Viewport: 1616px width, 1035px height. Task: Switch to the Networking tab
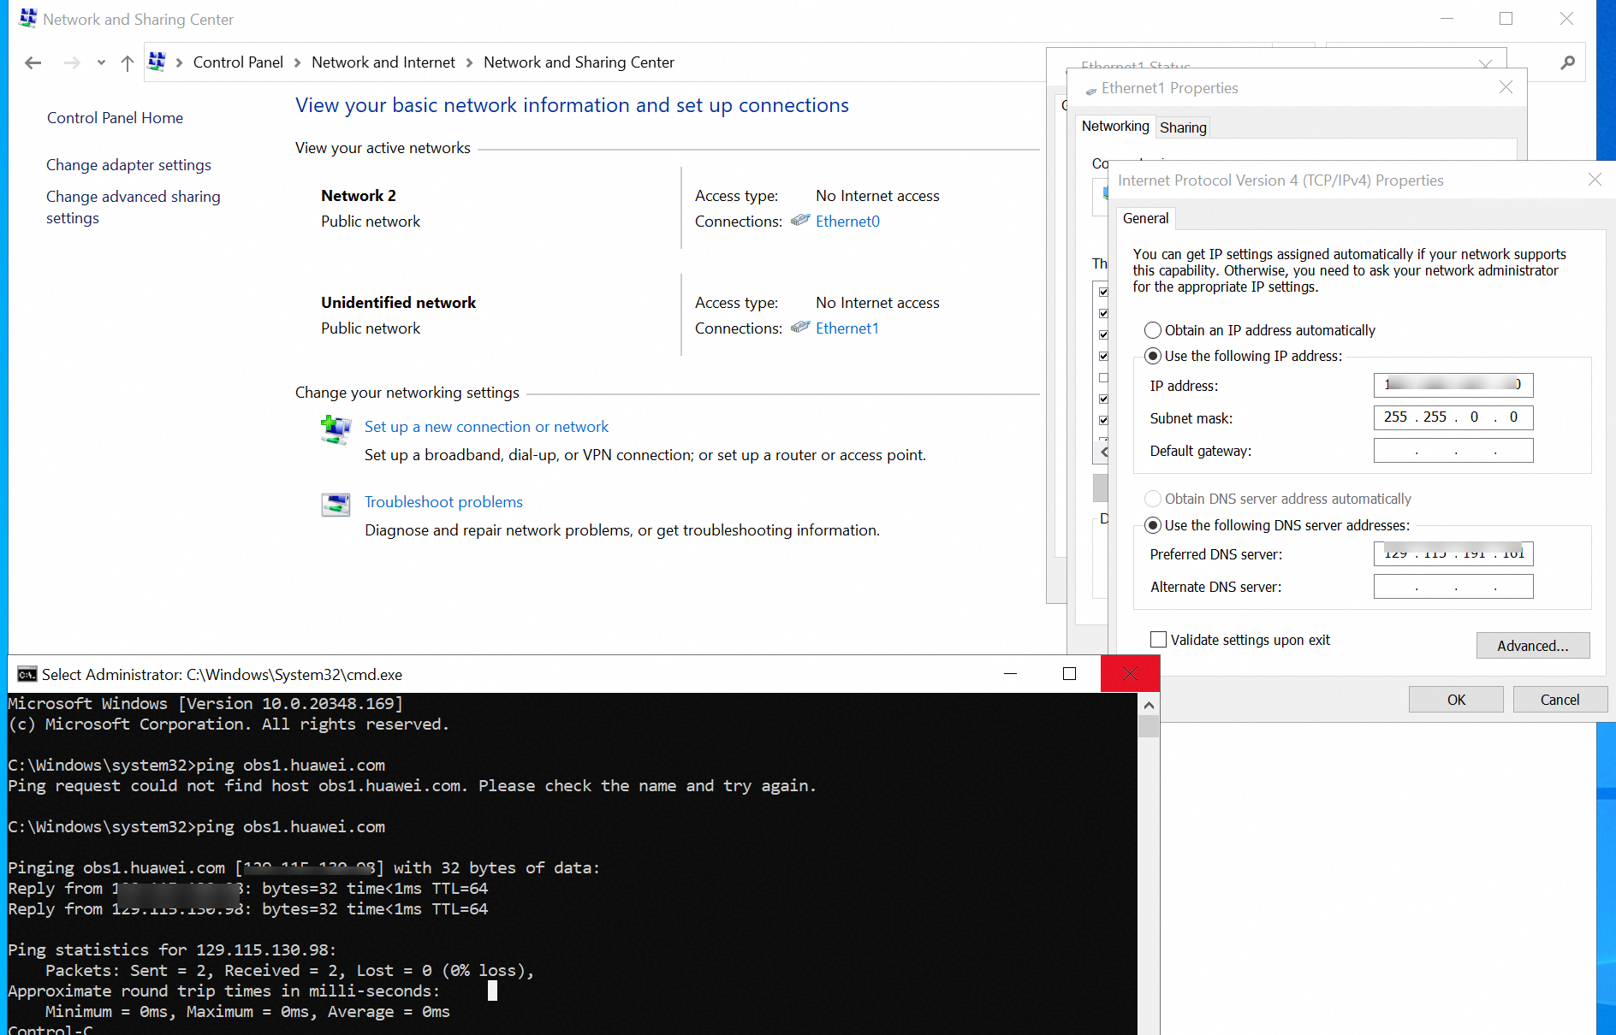(1115, 127)
